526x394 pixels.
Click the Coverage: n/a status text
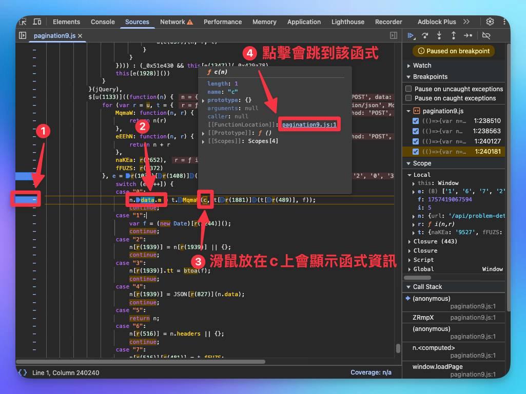pyautogui.click(x=371, y=372)
